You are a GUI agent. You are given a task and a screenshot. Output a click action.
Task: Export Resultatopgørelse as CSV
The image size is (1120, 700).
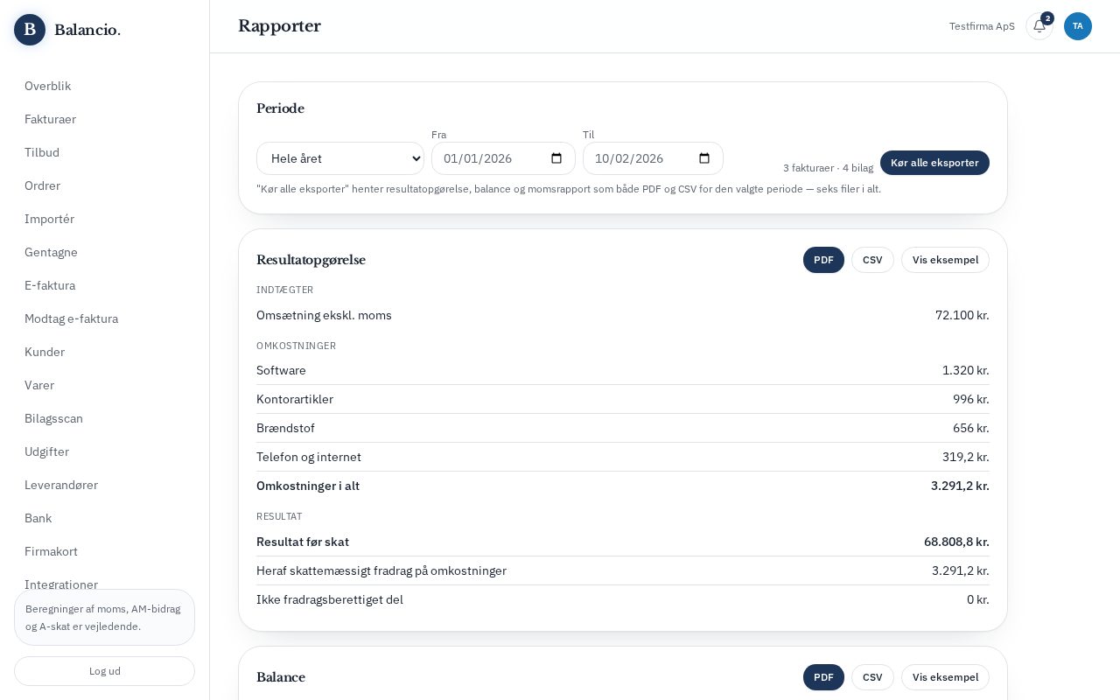[x=872, y=260]
